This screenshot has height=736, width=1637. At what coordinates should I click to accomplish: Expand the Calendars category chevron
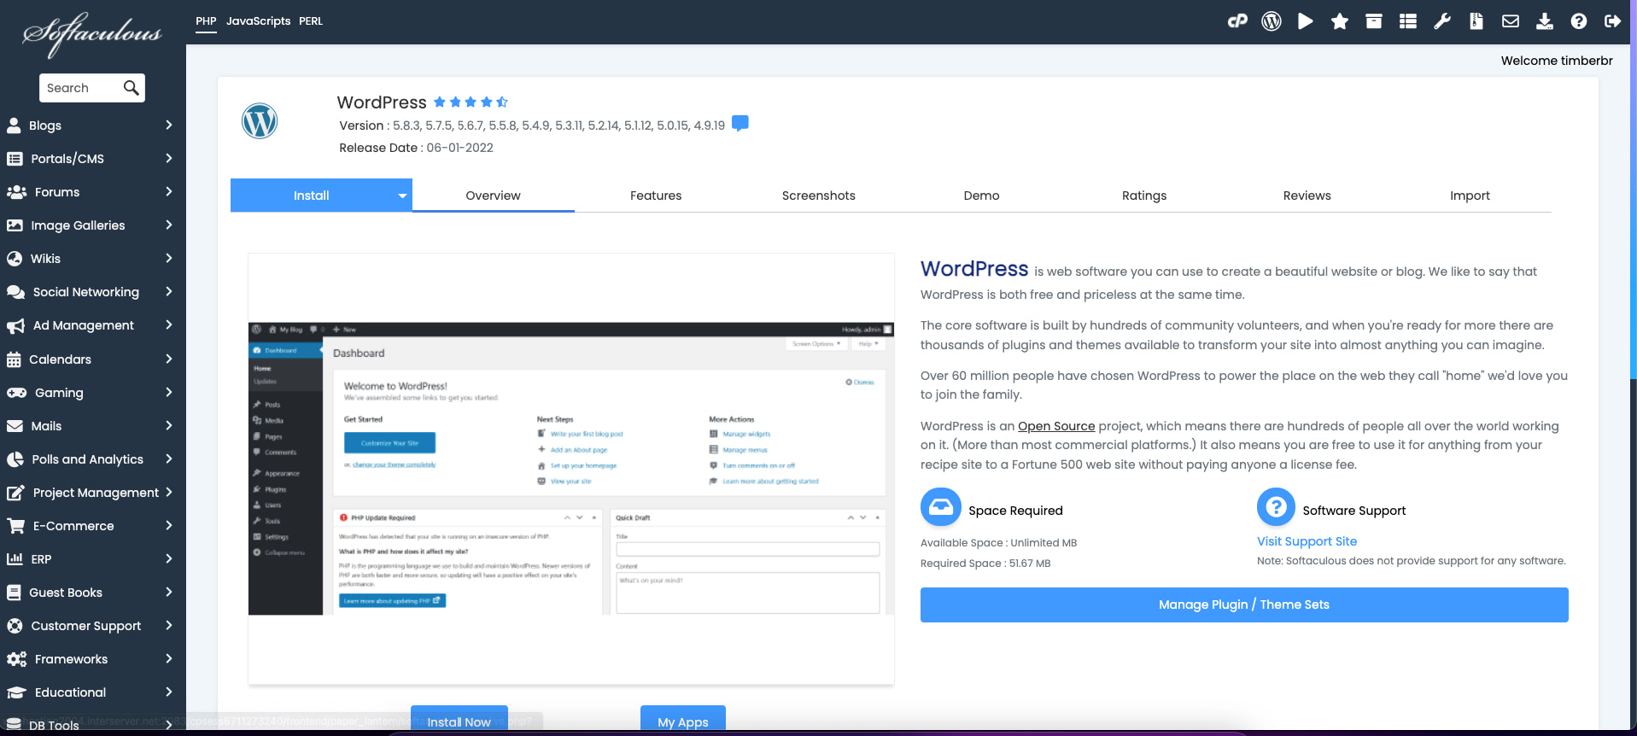(169, 359)
